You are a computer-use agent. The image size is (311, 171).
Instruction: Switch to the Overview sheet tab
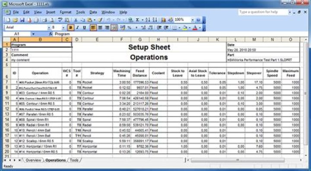(33, 160)
